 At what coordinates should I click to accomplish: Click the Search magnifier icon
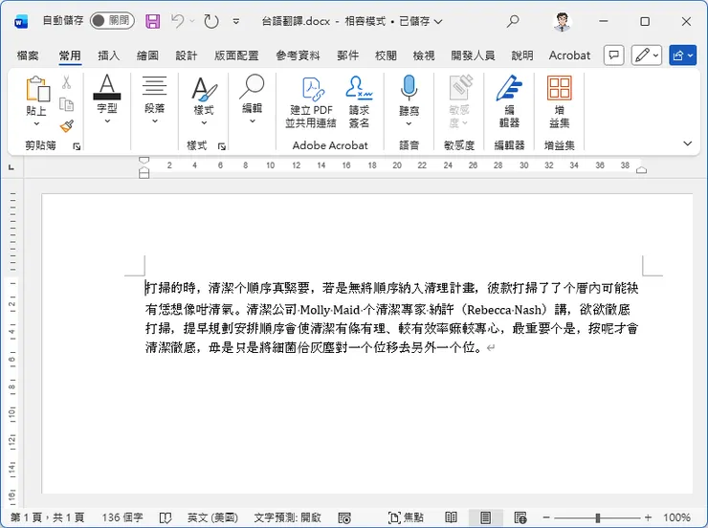pos(513,21)
